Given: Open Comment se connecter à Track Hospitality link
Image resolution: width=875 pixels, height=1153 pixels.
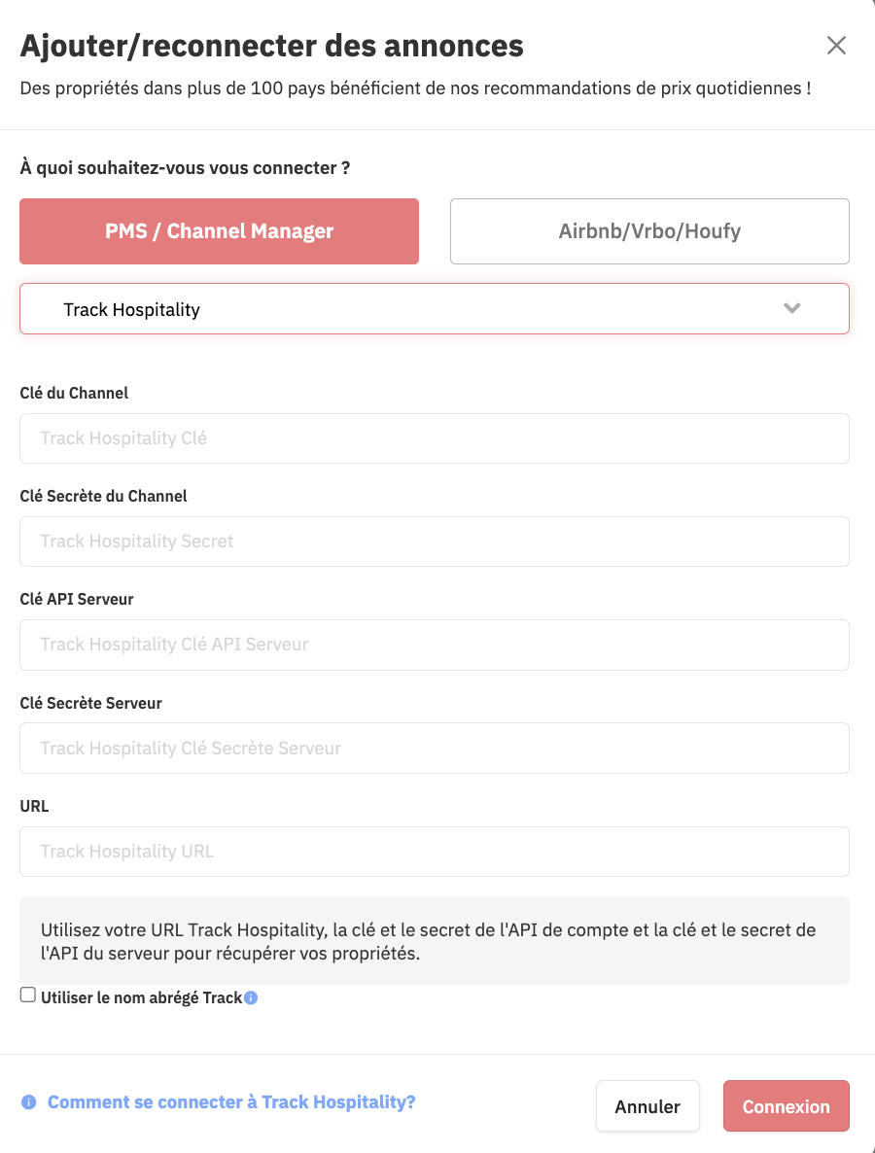Looking at the screenshot, I should [231, 1102].
